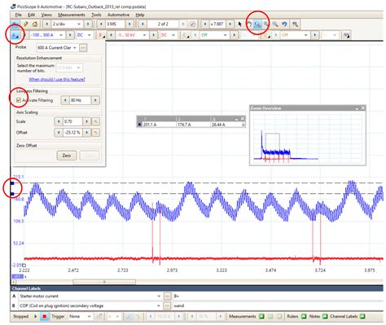Select the zoom window magnifier tool

tap(257, 24)
